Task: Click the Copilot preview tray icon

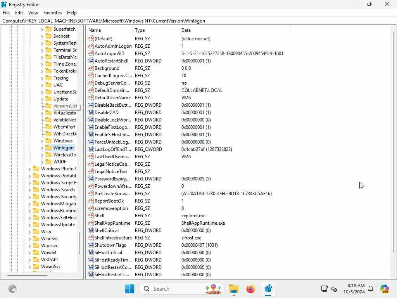Action: coord(385,289)
